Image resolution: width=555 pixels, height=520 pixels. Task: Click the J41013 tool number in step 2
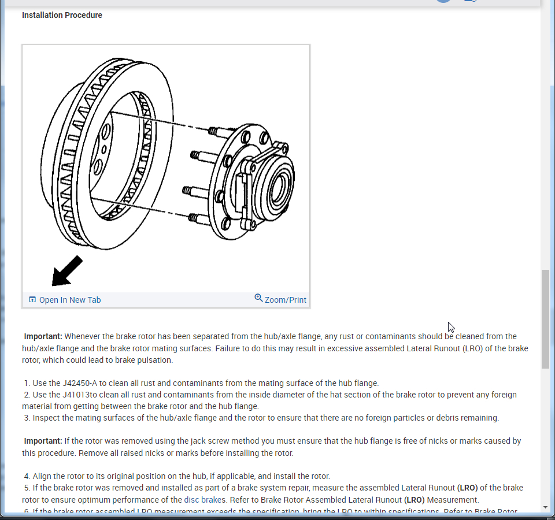click(76, 395)
